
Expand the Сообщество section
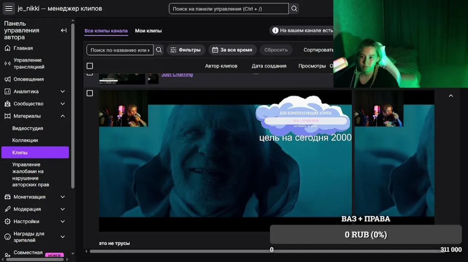pyautogui.click(x=63, y=104)
